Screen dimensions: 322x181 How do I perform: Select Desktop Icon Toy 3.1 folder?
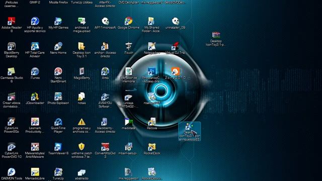click(x=82, y=46)
